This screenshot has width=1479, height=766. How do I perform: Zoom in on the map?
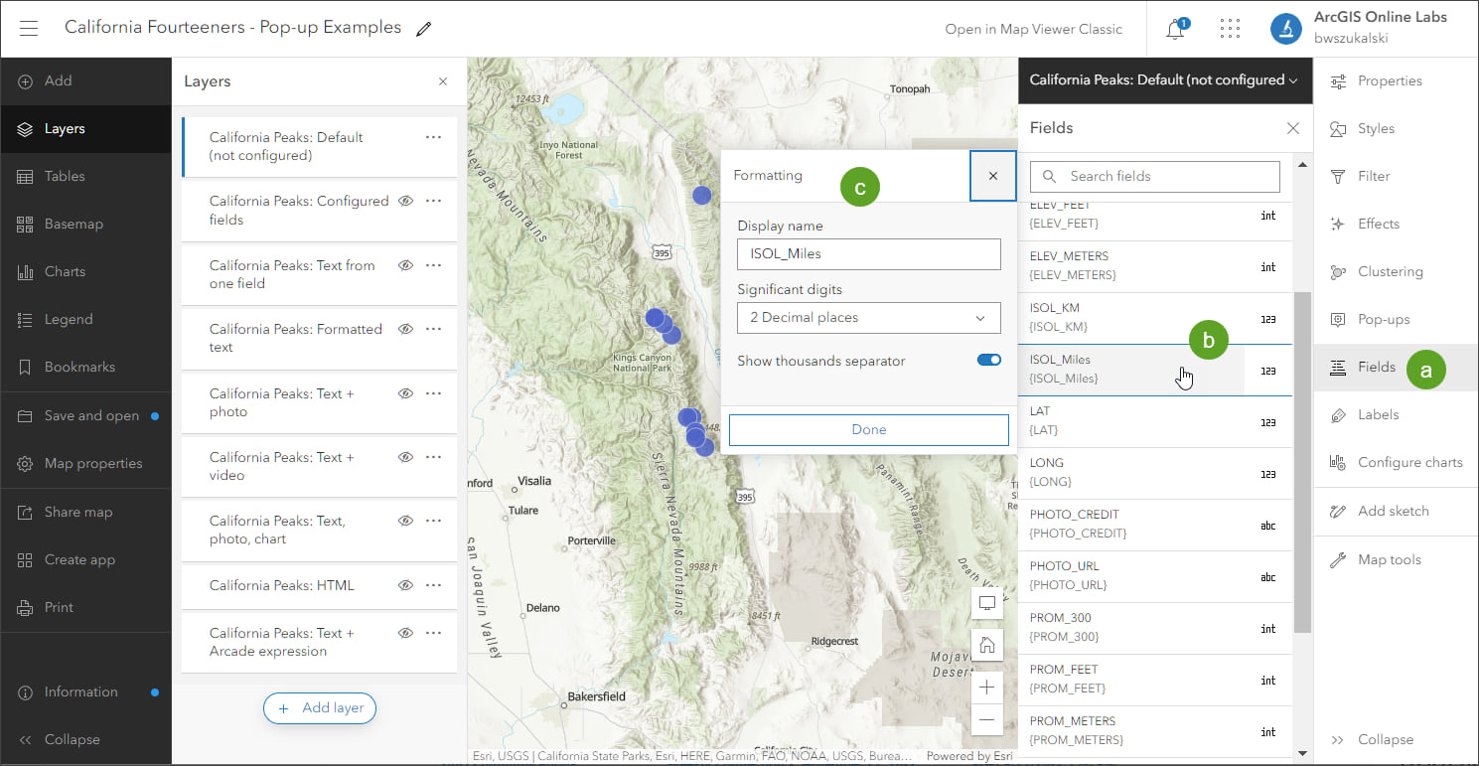pyautogui.click(x=986, y=687)
